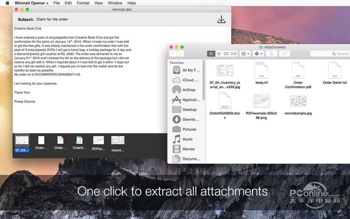
Task: Click the Favorites header in Finder sidebar
Action: (176, 62)
